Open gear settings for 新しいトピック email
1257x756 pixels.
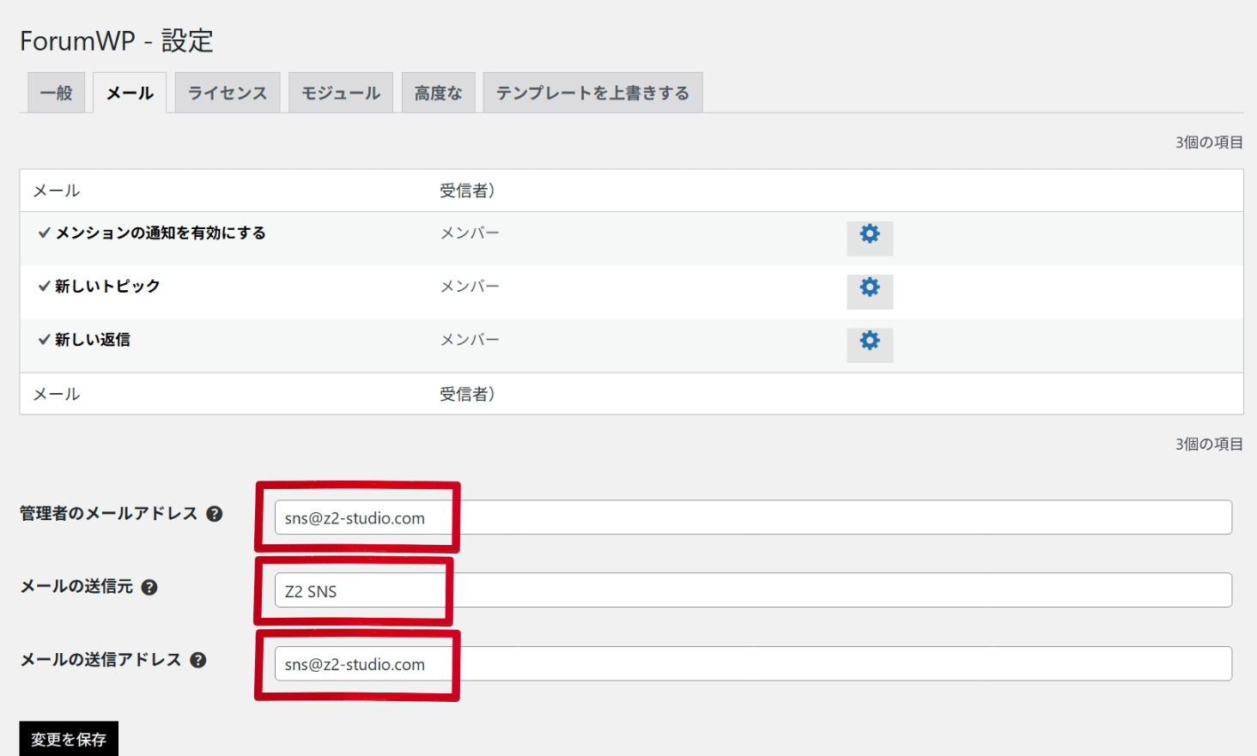click(x=869, y=291)
